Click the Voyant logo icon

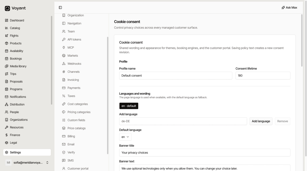(7, 8)
